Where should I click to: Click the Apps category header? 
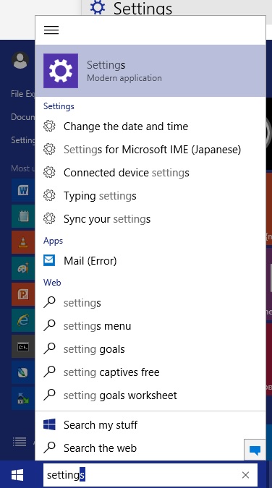[53, 241]
